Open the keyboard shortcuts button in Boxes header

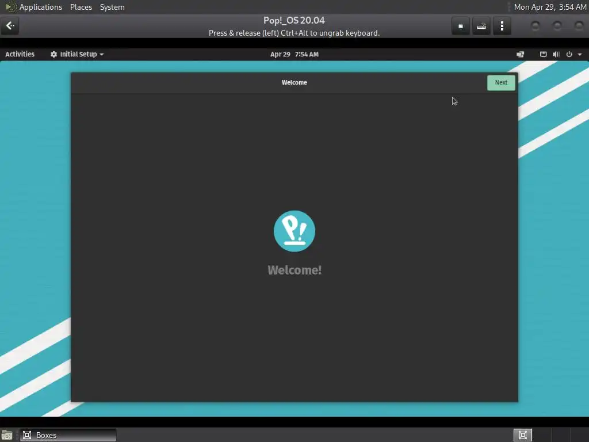tap(481, 26)
